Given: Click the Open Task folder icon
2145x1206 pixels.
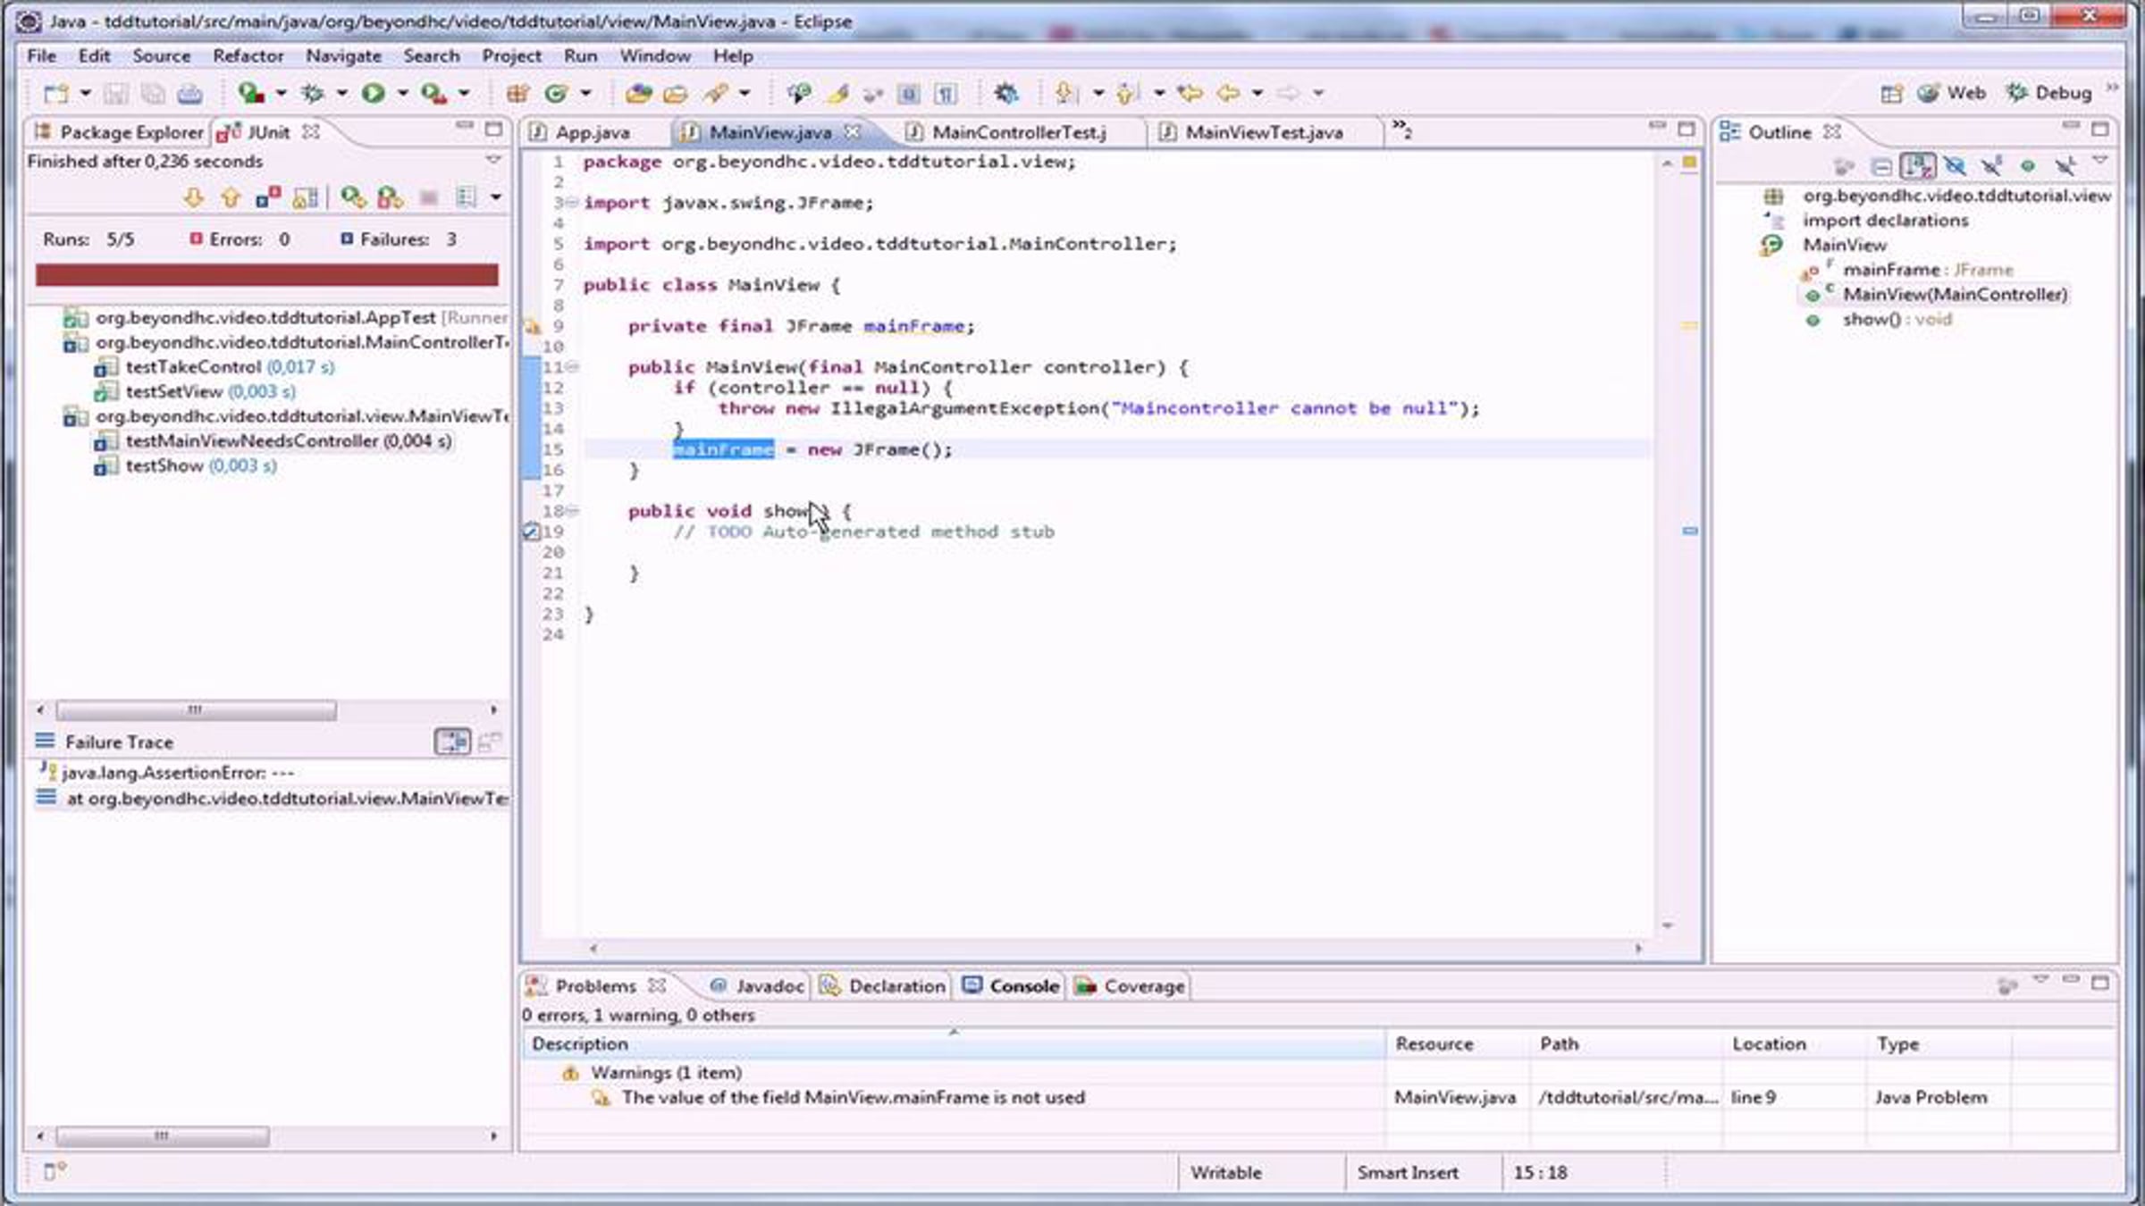Looking at the screenshot, I should pos(676,93).
